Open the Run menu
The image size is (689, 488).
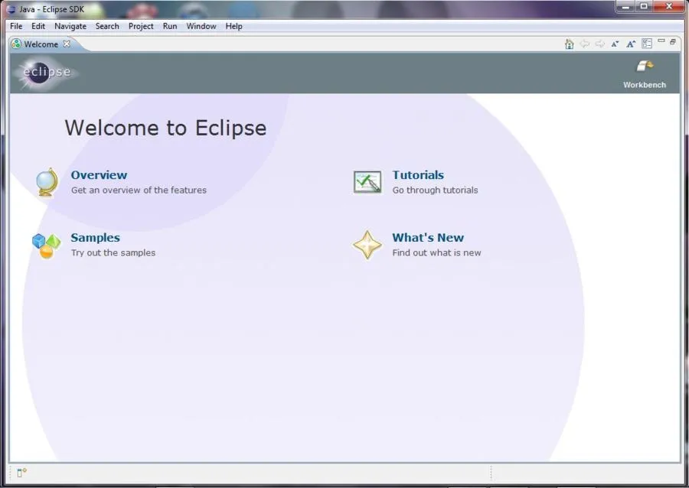[170, 26]
